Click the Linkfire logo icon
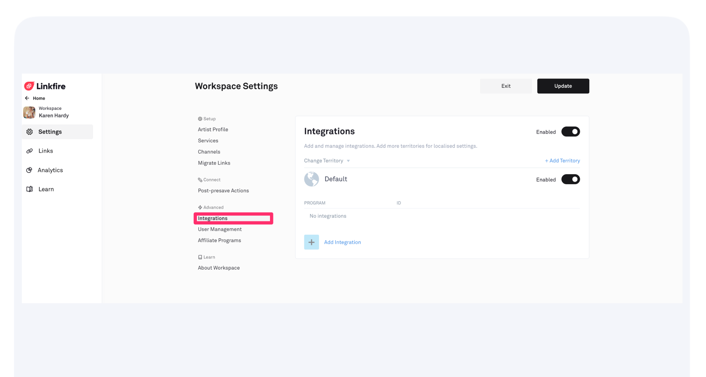Viewport: 706px width, 377px height. [x=29, y=86]
